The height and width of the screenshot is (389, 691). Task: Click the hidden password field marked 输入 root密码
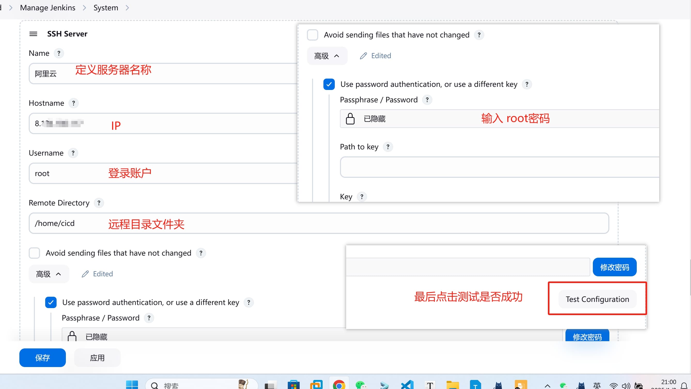[500, 119]
